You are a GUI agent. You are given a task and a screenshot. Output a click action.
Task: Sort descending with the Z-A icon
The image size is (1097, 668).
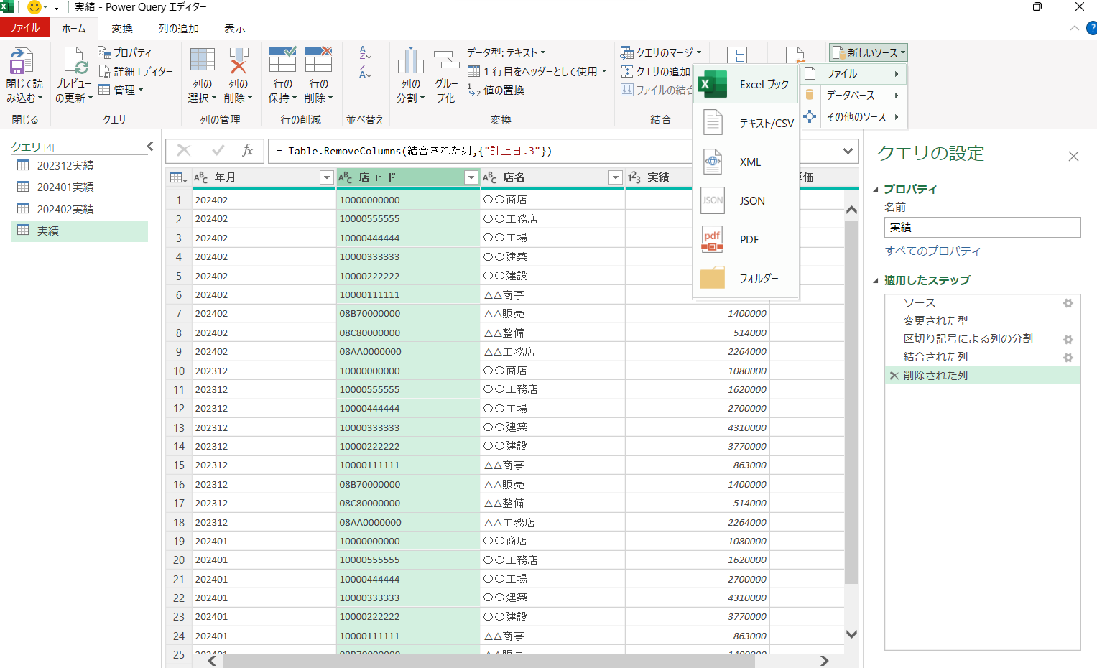pos(365,71)
